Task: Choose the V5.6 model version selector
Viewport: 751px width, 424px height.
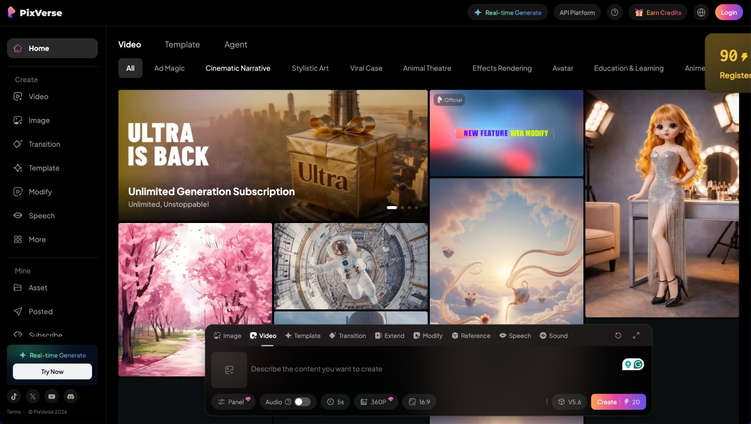Action: coord(569,402)
